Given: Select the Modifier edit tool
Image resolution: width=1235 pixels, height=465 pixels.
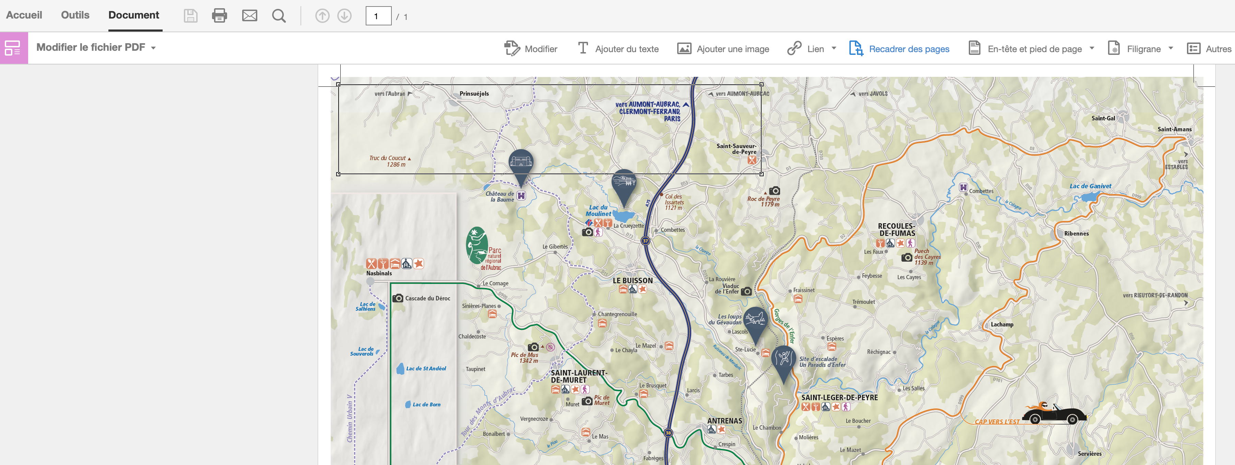Looking at the screenshot, I should (x=531, y=48).
